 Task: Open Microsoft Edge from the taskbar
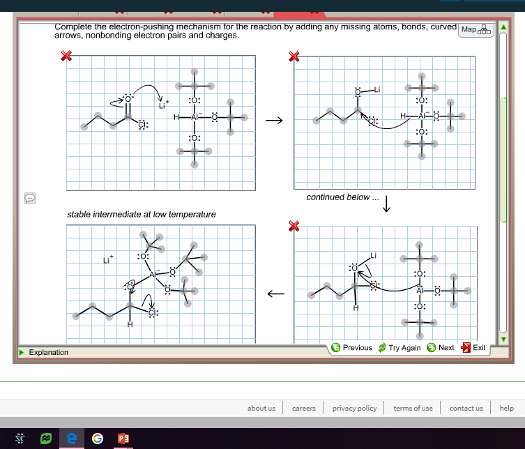(x=72, y=439)
